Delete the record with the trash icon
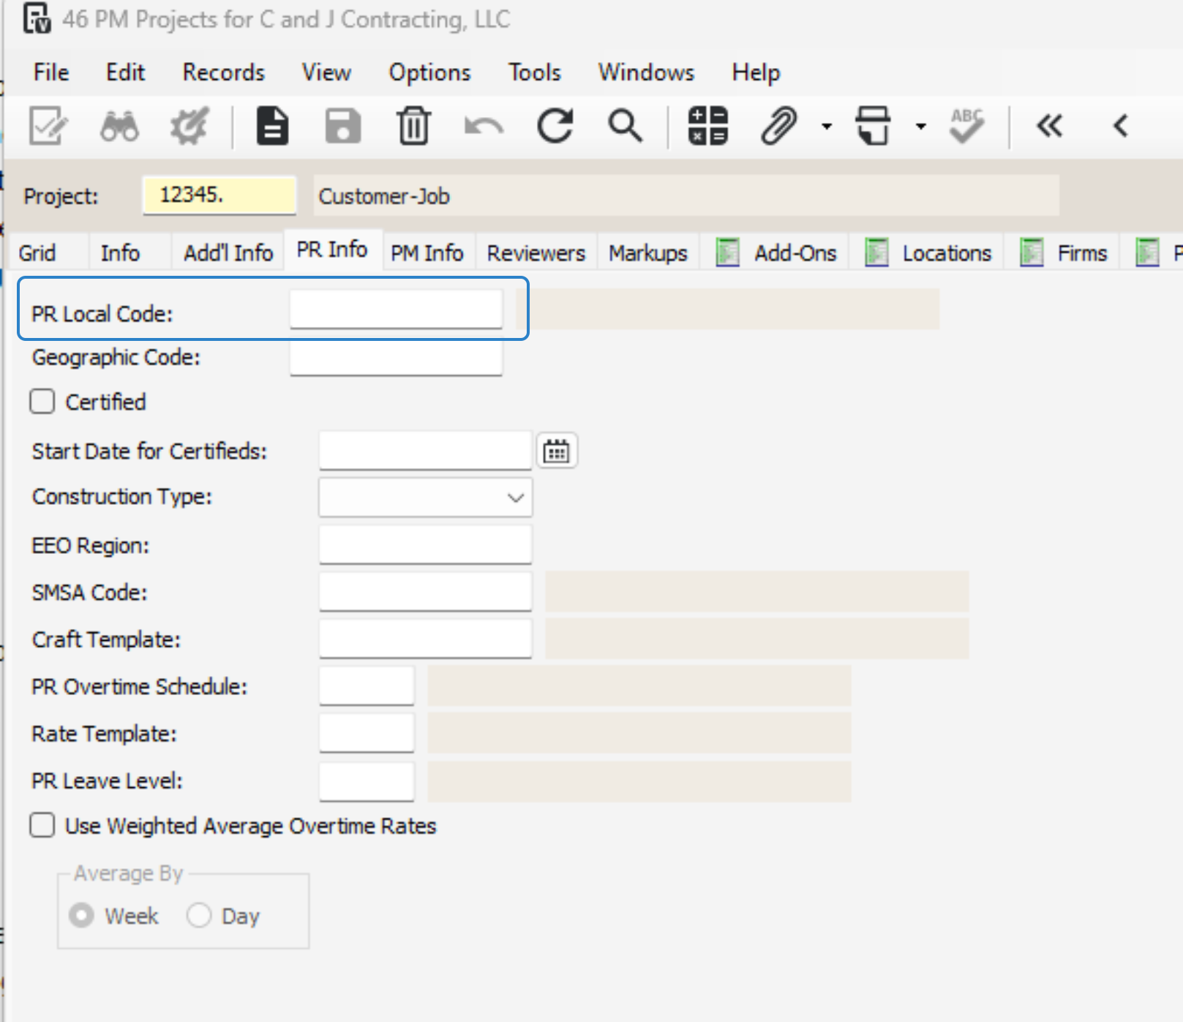Screen dimensions: 1183x1022 point(413,126)
